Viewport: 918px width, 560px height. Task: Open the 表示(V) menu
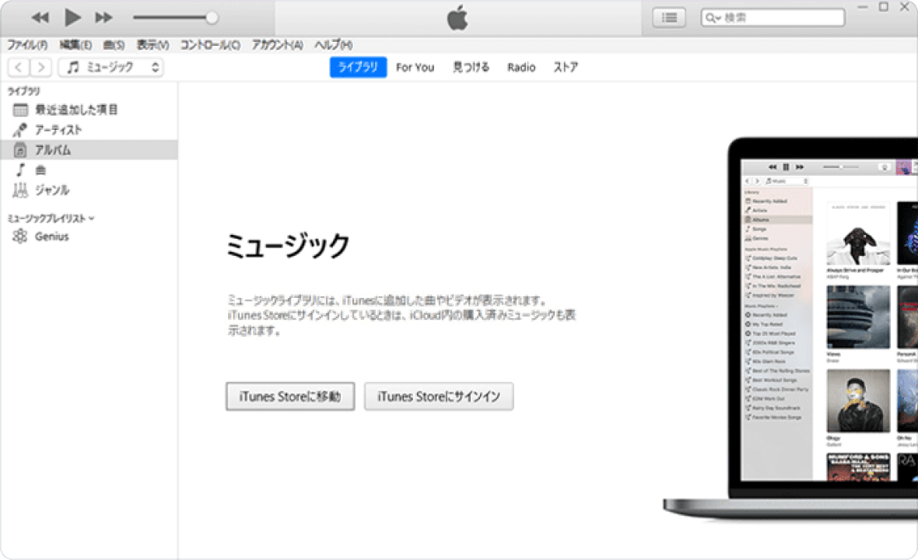tap(152, 44)
